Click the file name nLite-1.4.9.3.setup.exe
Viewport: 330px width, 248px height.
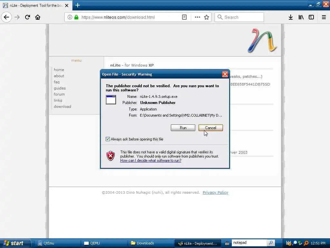click(159, 97)
